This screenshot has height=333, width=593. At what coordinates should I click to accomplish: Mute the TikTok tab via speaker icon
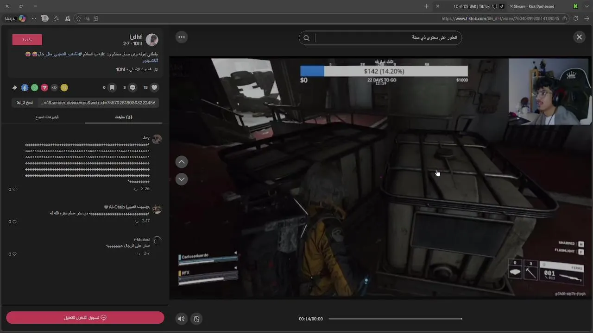click(494, 6)
